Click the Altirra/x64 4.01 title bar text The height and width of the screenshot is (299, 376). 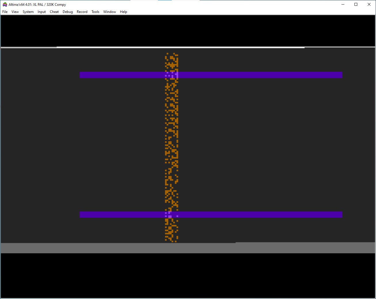(x=37, y=5)
